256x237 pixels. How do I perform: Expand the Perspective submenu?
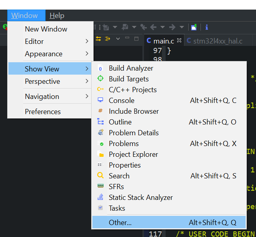coord(87,81)
